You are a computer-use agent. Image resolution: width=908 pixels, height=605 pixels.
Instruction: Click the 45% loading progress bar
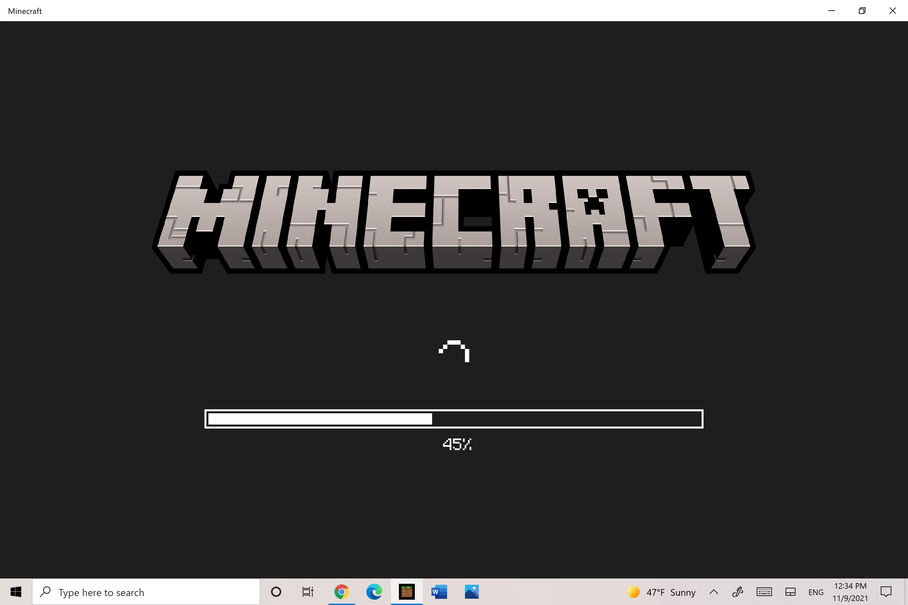point(454,419)
